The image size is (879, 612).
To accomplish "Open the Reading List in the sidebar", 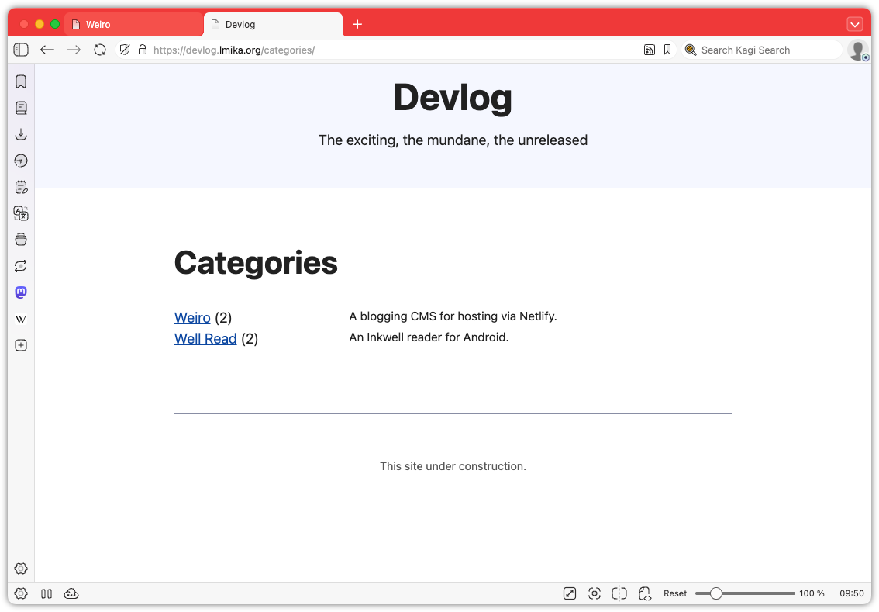I will click(21, 108).
